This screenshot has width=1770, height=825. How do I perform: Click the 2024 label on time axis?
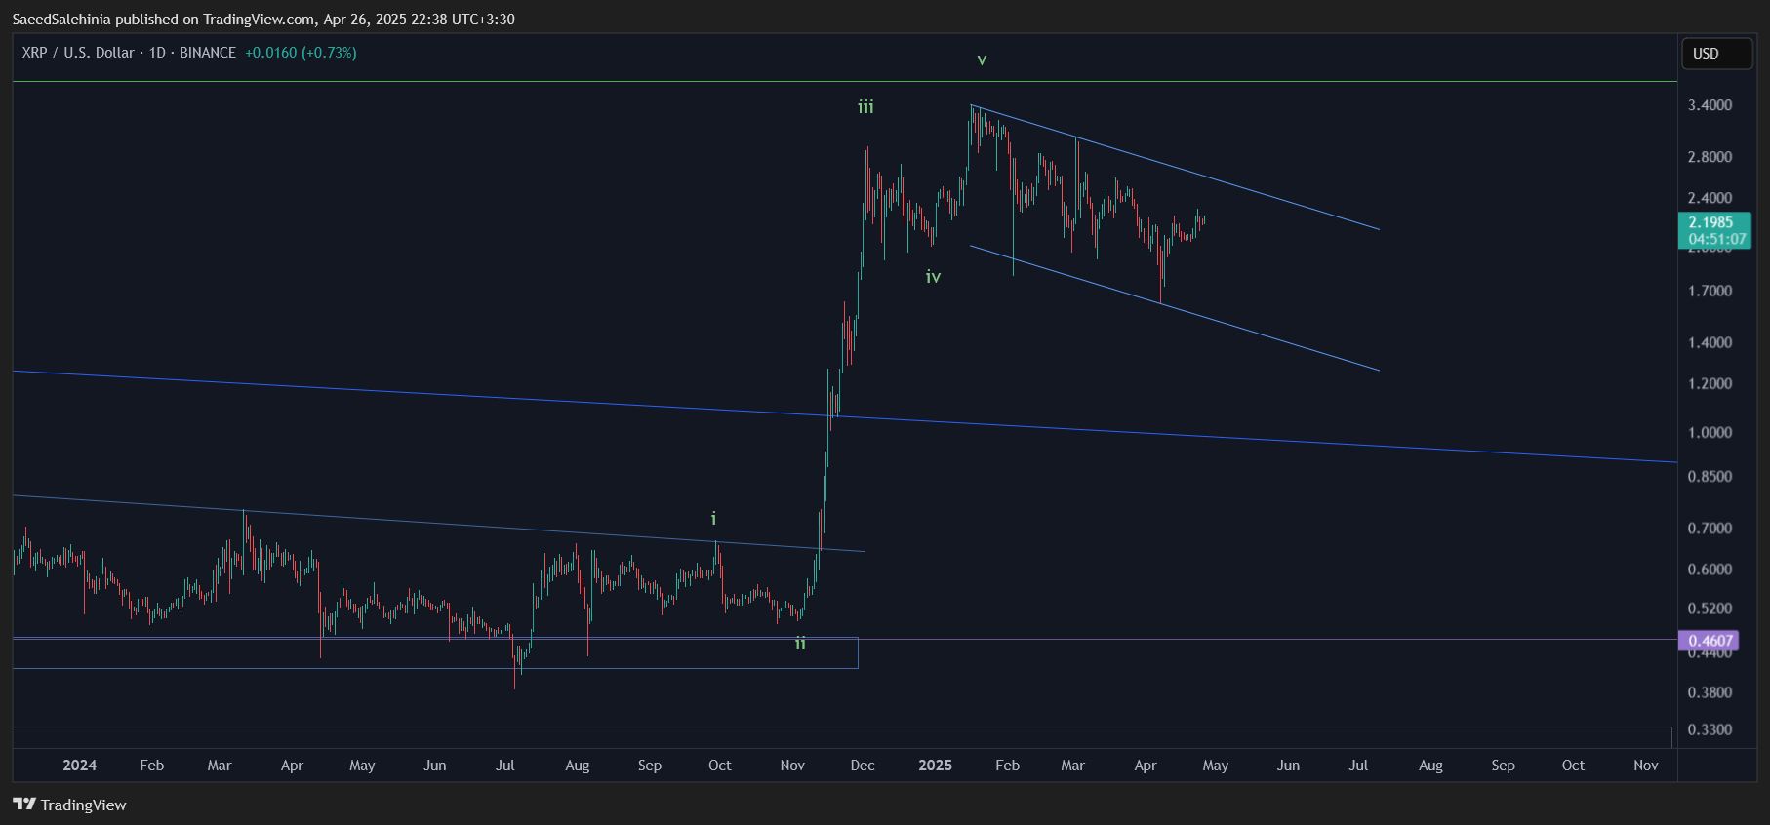click(79, 766)
